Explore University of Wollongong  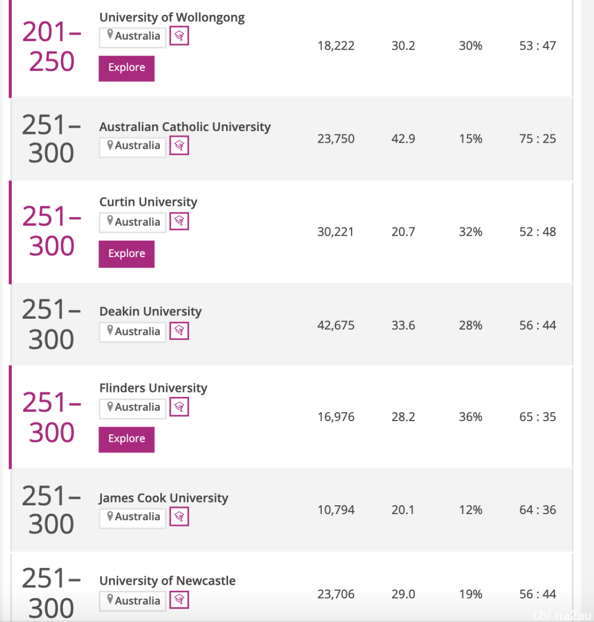coord(127,68)
